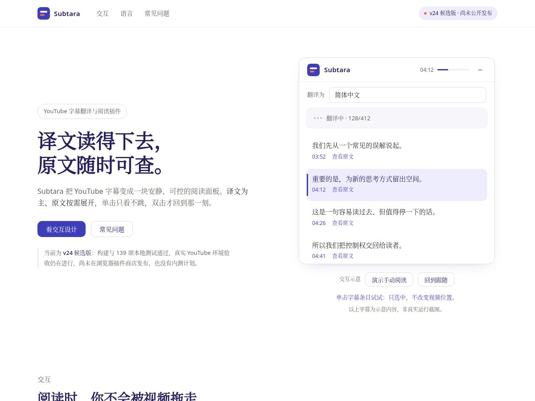Open the 常见问题 nav item in header
535x401 pixels.
pos(157,13)
